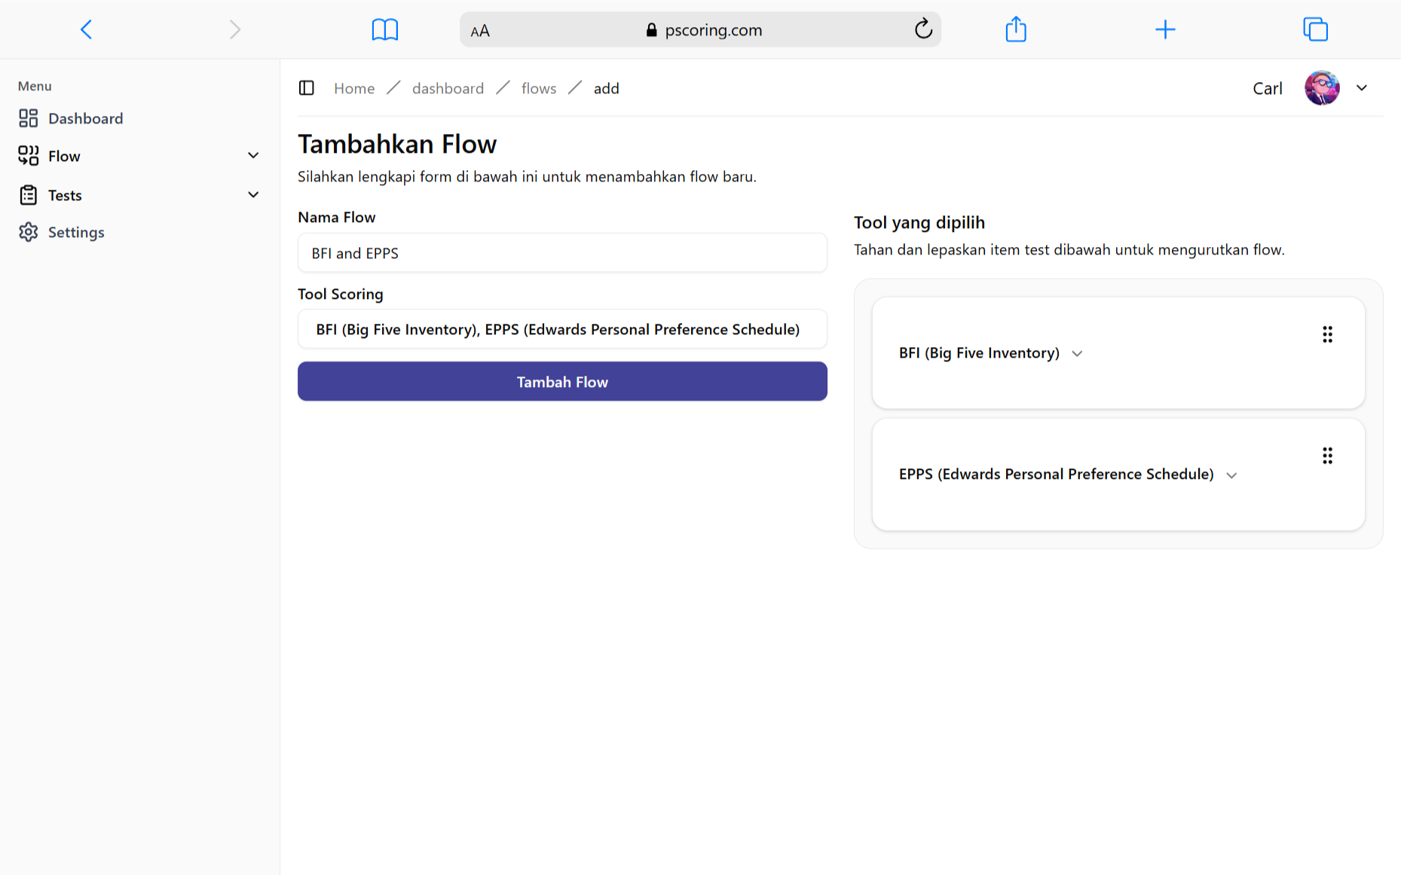1401x875 pixels.
Task: Click the Tests clipboard icon
Action: (x=29, y=194)
